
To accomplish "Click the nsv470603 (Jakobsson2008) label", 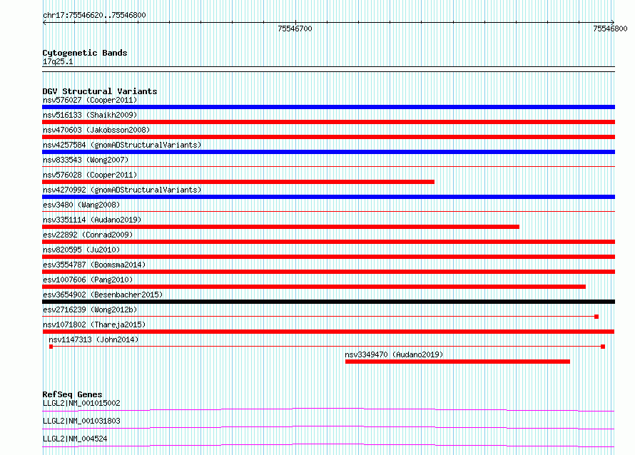I will click(96, 130).
